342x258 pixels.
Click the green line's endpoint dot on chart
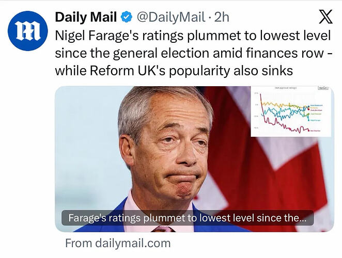pos(308,114)
